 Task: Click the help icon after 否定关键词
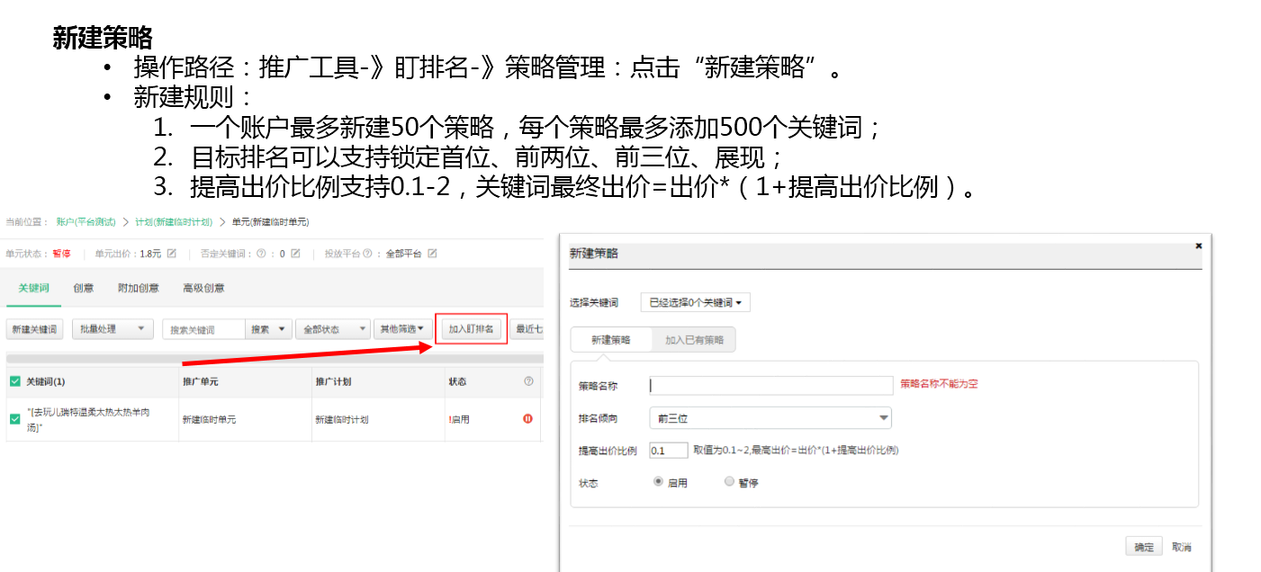(261, 254)
